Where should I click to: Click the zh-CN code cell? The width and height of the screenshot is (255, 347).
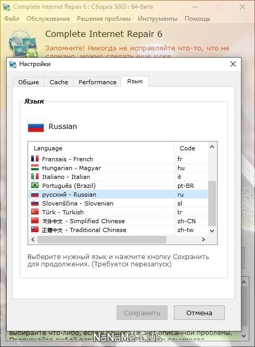[x=186, y=221]
